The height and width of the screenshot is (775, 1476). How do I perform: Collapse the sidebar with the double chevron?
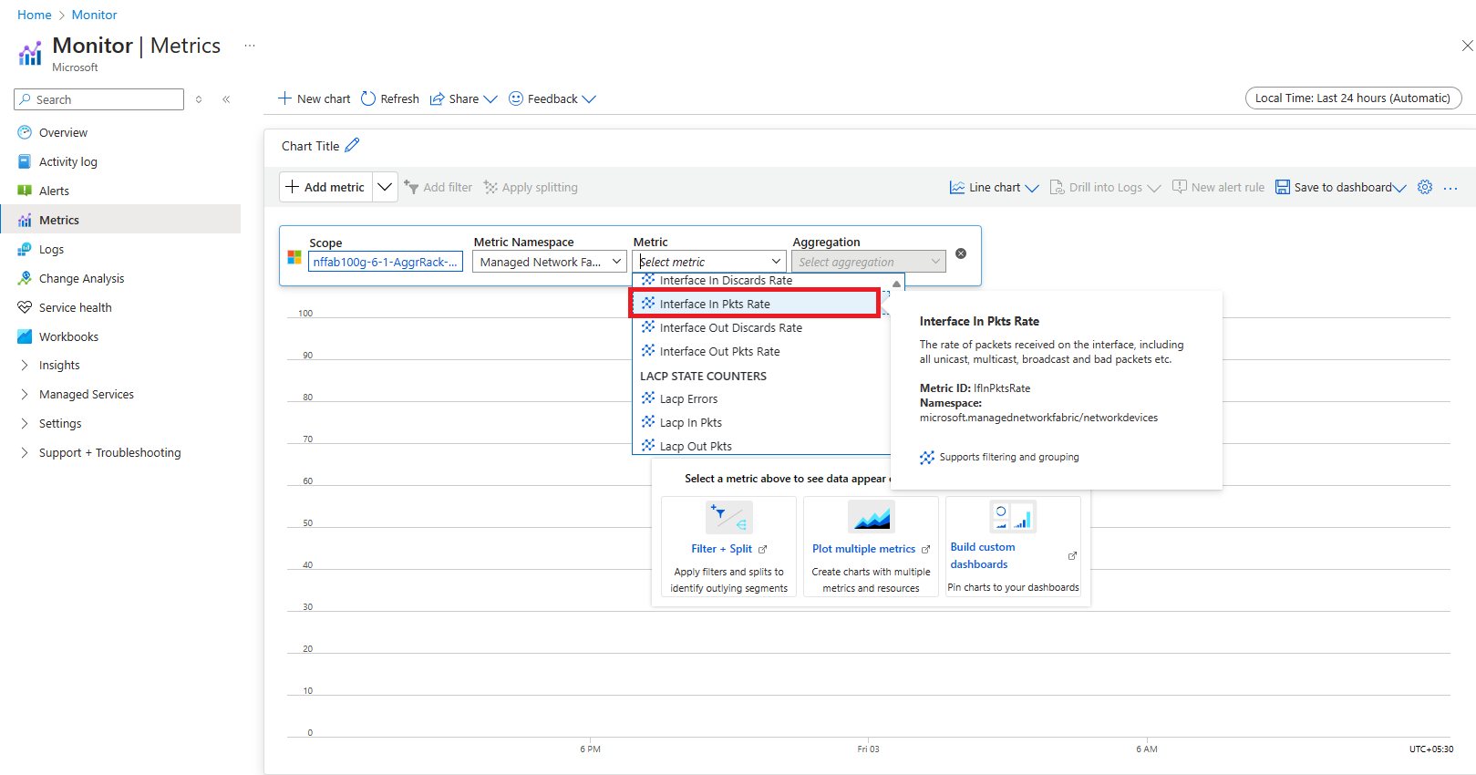pyautogui.click(x=226, y=99)
